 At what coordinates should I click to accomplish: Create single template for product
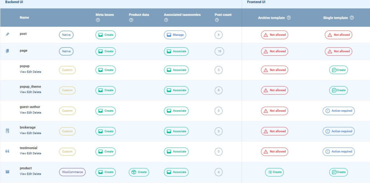pos(338,172)
